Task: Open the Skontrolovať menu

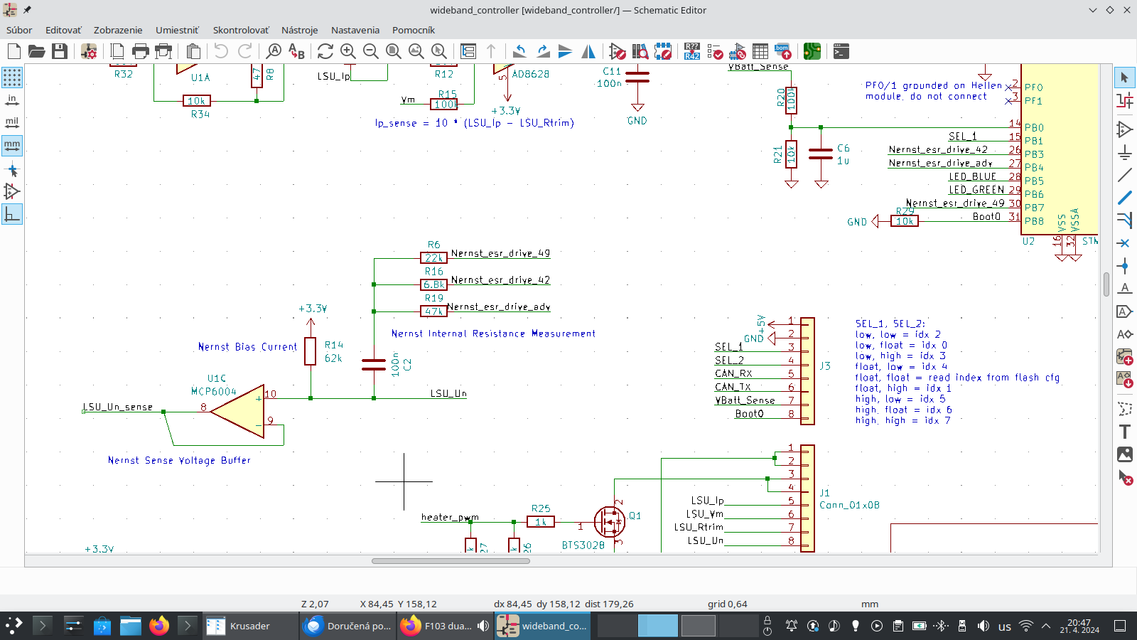Action: pyautogui.click(x=241, y=30)
